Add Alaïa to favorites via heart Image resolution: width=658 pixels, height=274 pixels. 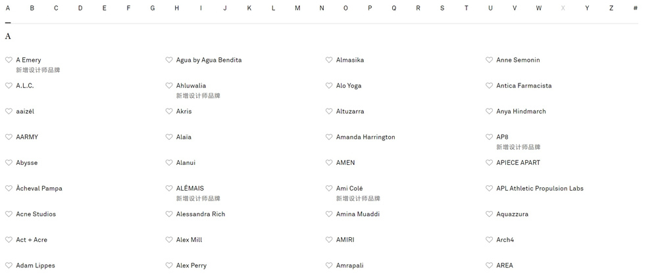[168, 137]
